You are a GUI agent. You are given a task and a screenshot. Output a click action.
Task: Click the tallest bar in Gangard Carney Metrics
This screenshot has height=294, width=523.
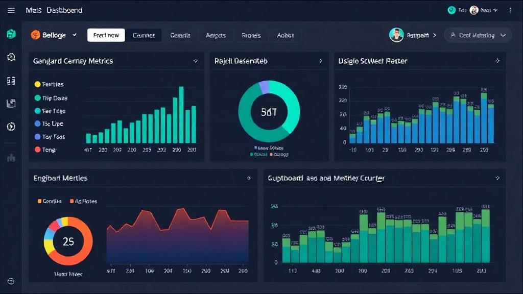[x=181, y=115]
